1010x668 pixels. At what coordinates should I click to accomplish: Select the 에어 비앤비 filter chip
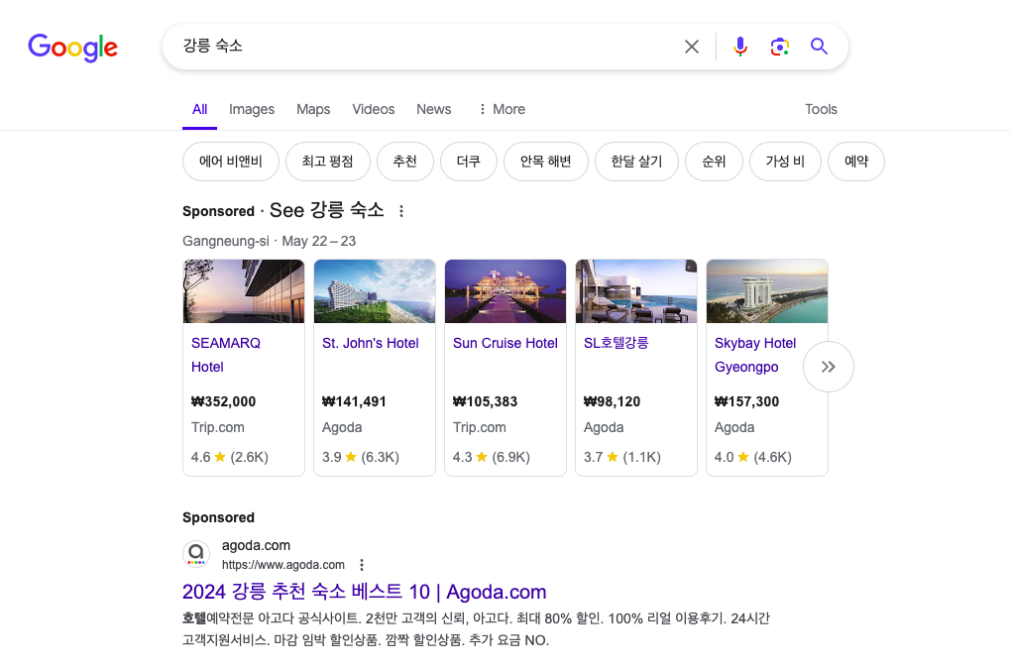(x=231, y=161)
